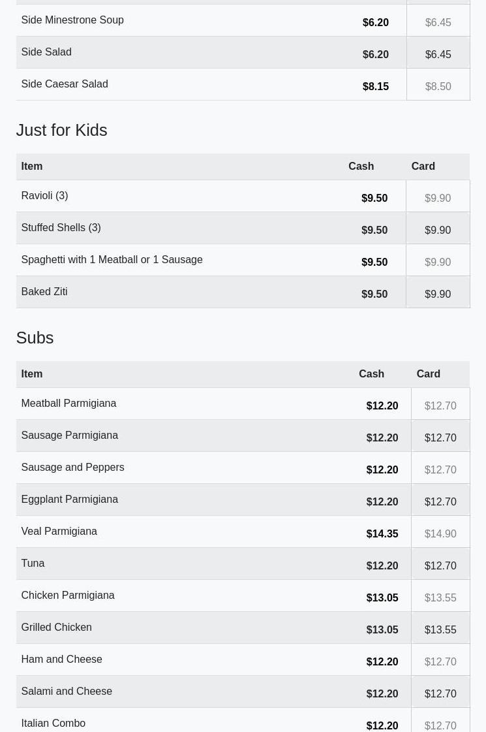
Task: Click the Item column header in Subs table
Action: [32, 374]
